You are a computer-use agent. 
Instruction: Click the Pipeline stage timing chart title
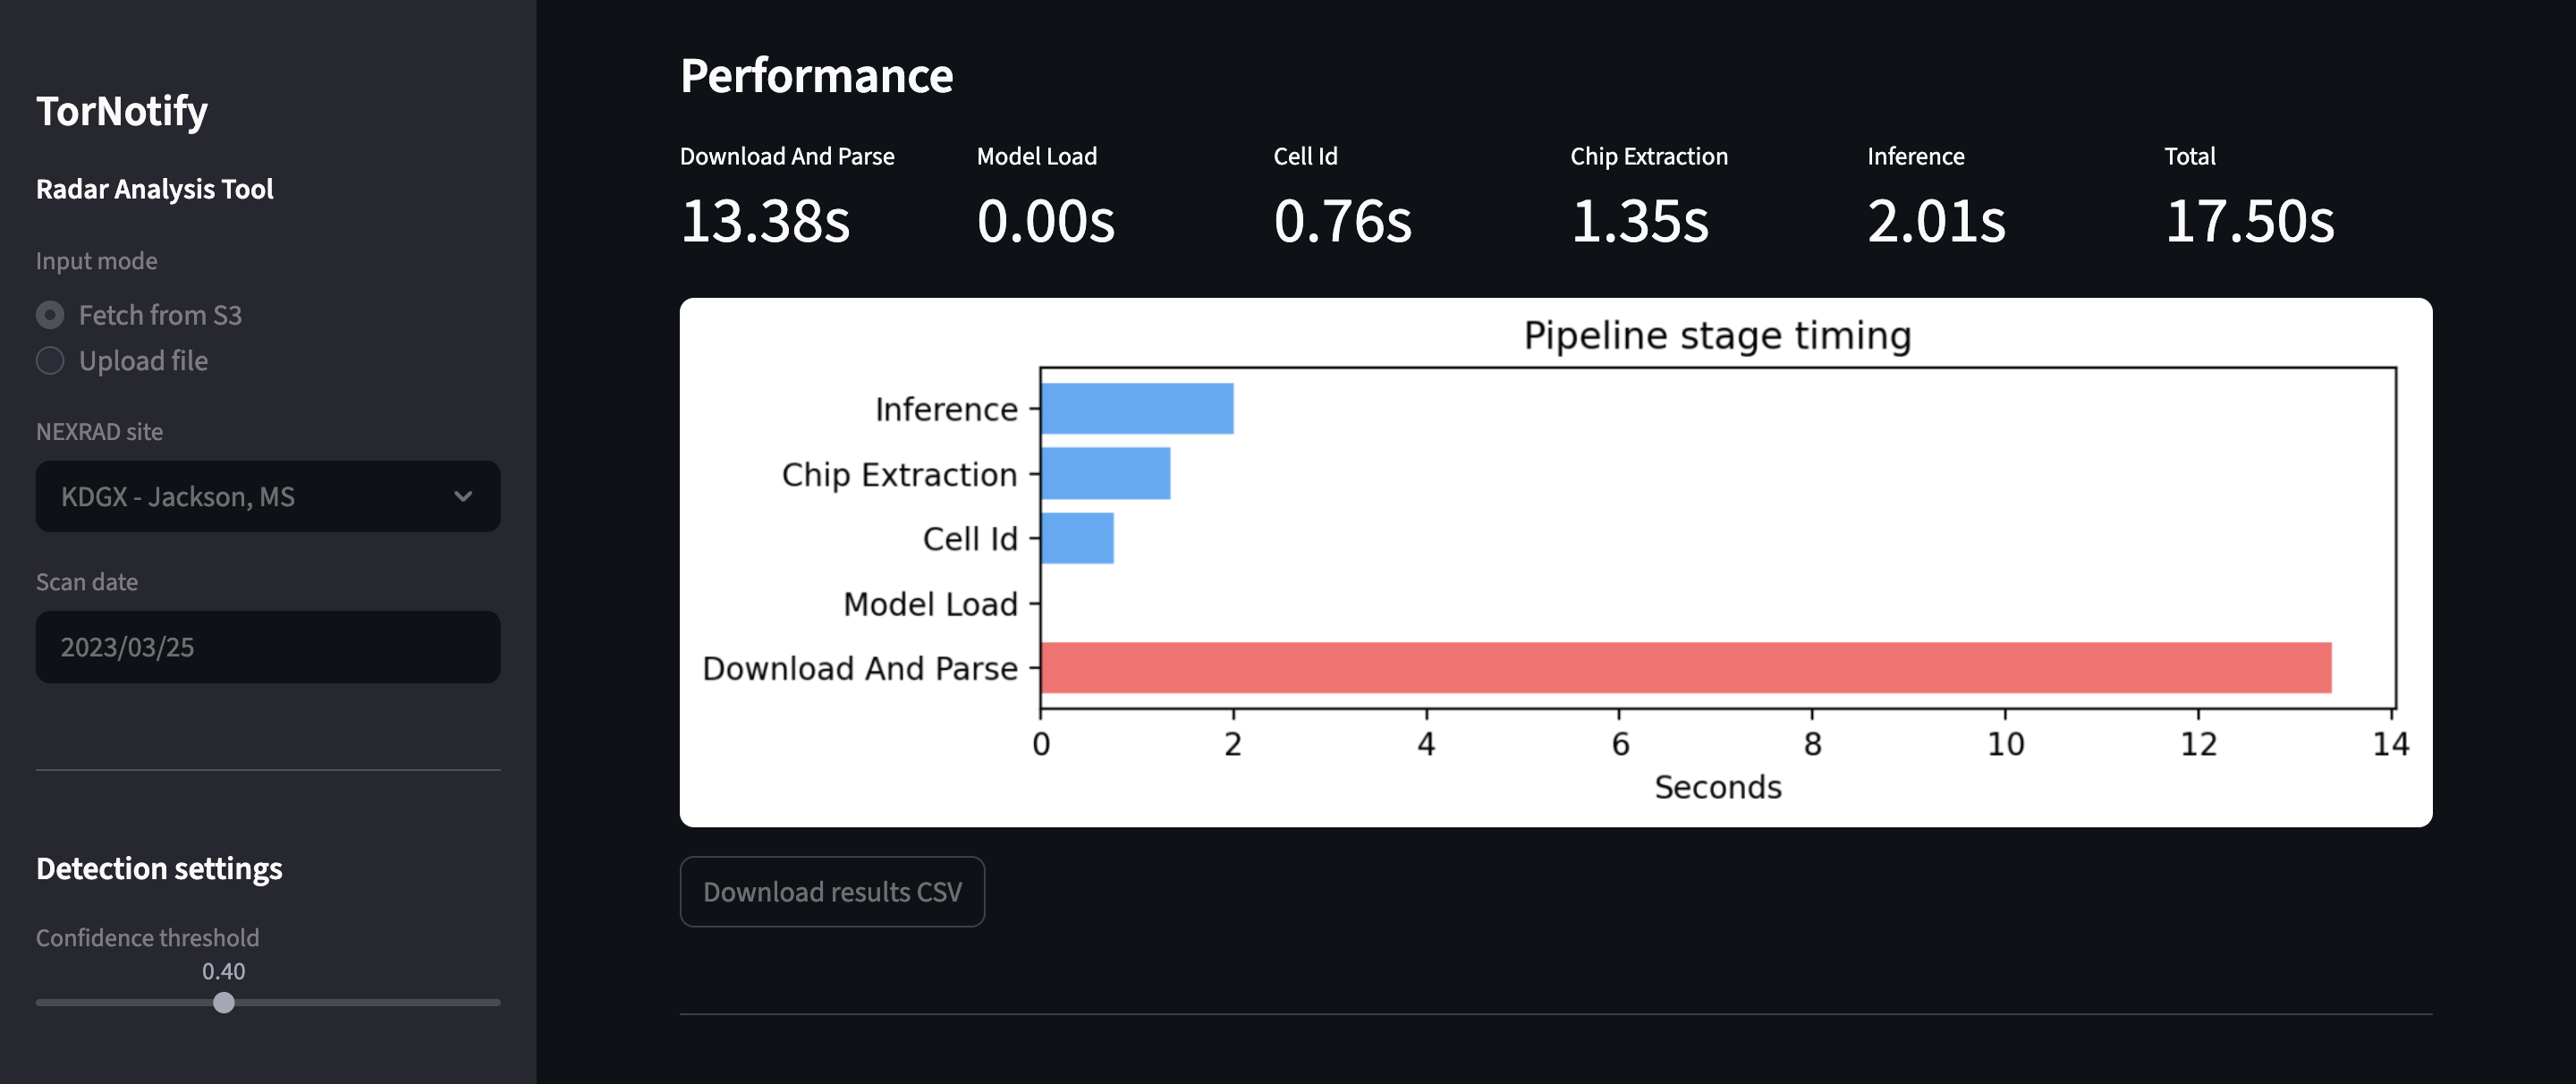(x=1716, y=335)
